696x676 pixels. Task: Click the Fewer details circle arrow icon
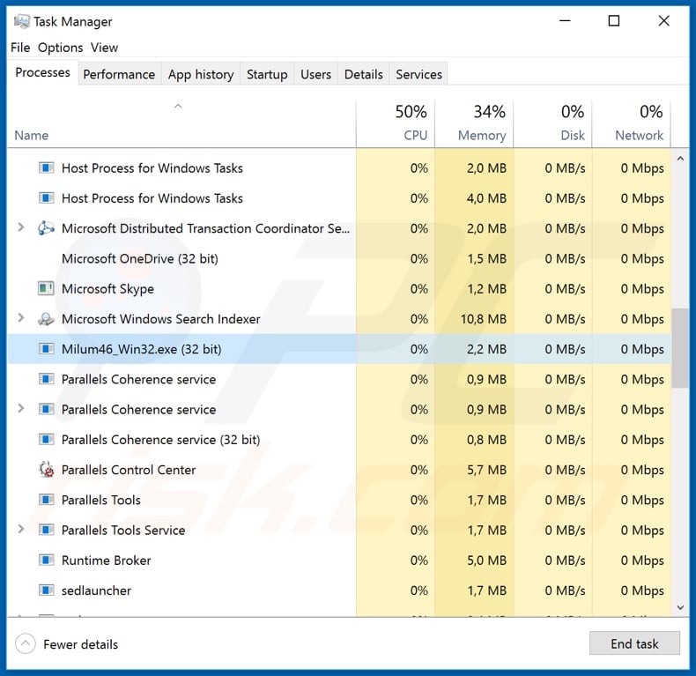(26, 643)
